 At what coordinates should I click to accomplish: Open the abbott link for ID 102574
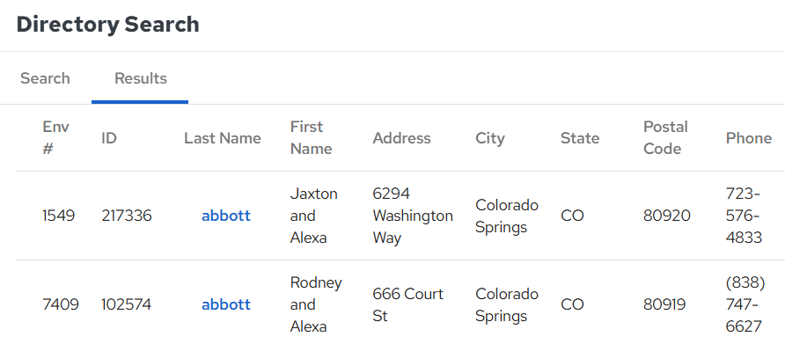point(226,304)
